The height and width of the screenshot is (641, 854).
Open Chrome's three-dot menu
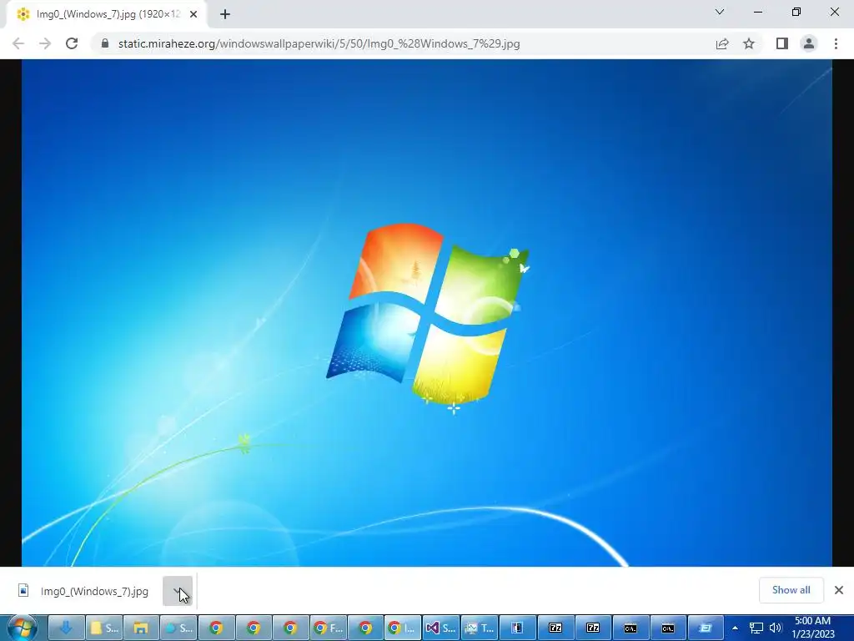coord(836,43)
